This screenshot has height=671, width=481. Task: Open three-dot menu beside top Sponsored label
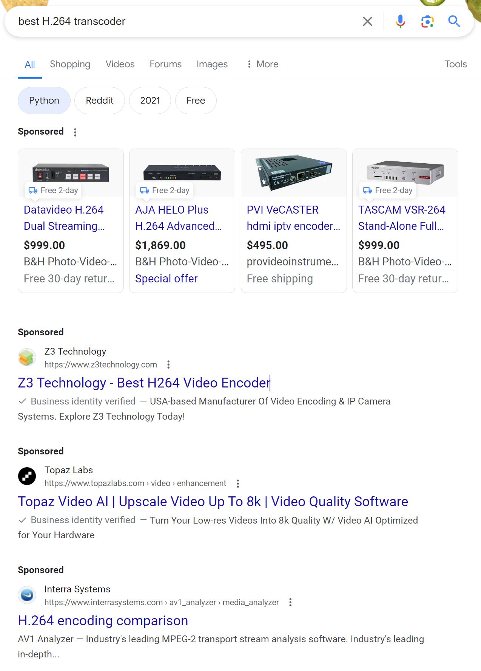coord(75,132)
